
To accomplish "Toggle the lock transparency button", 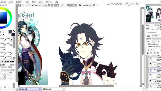I will click(153, 41).
